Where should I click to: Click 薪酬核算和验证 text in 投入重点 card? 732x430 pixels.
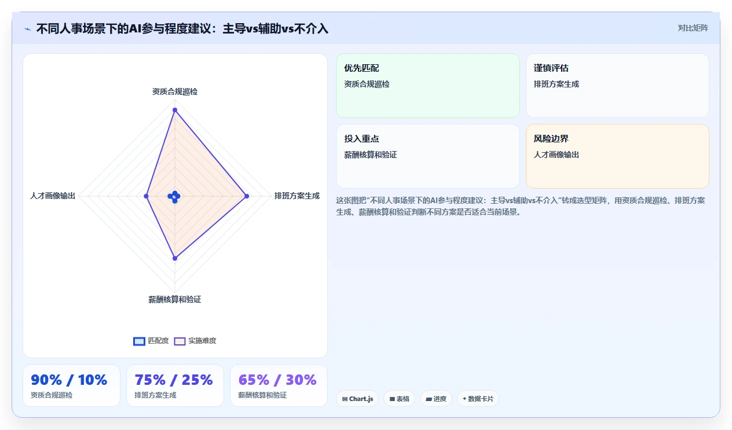[x=371, y=155]
